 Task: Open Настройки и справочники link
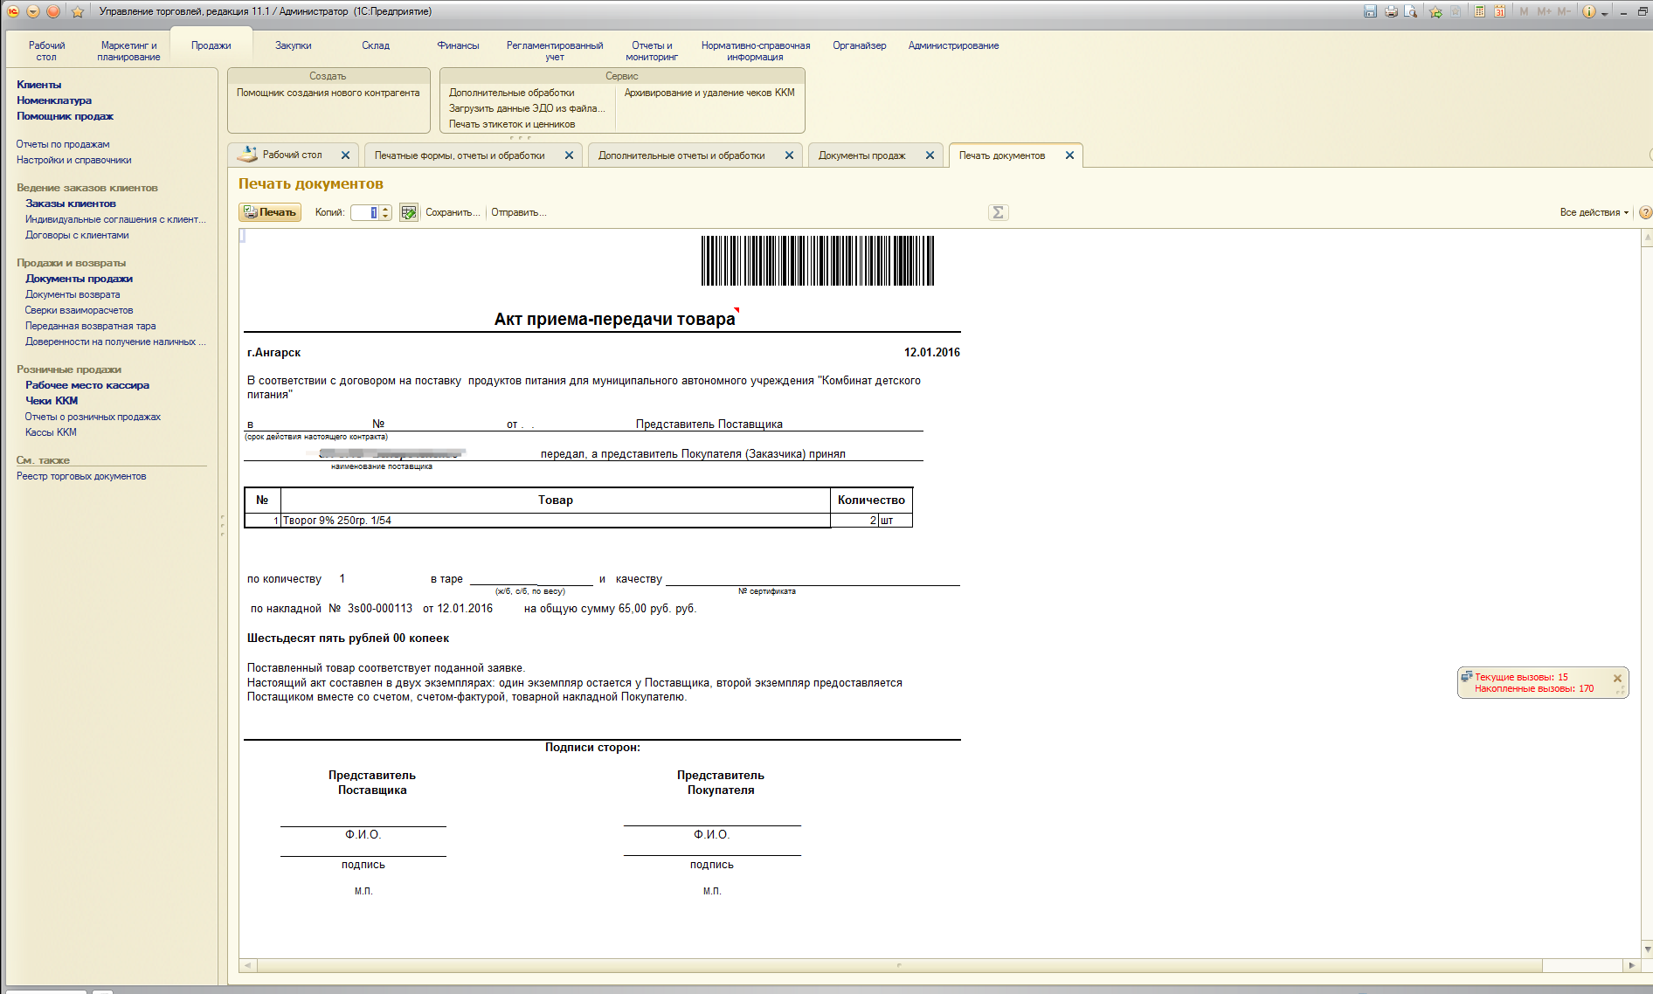[x=74, y=160]
